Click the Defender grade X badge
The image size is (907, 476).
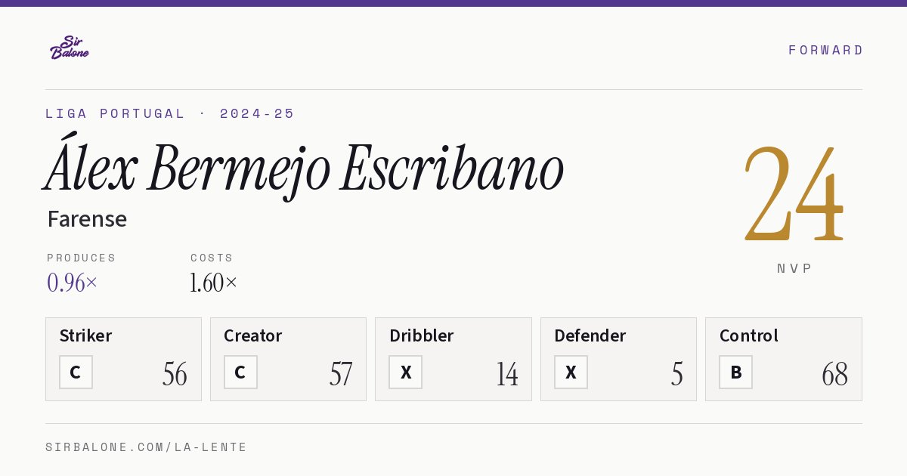pos(571,372)
